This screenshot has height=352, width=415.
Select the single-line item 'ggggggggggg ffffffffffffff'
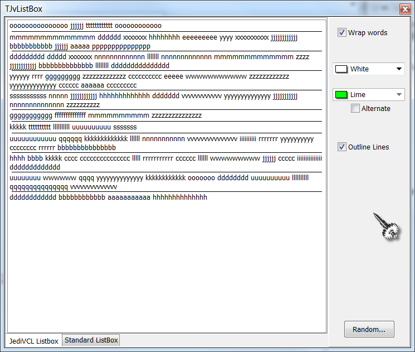[x=106, y=115]
